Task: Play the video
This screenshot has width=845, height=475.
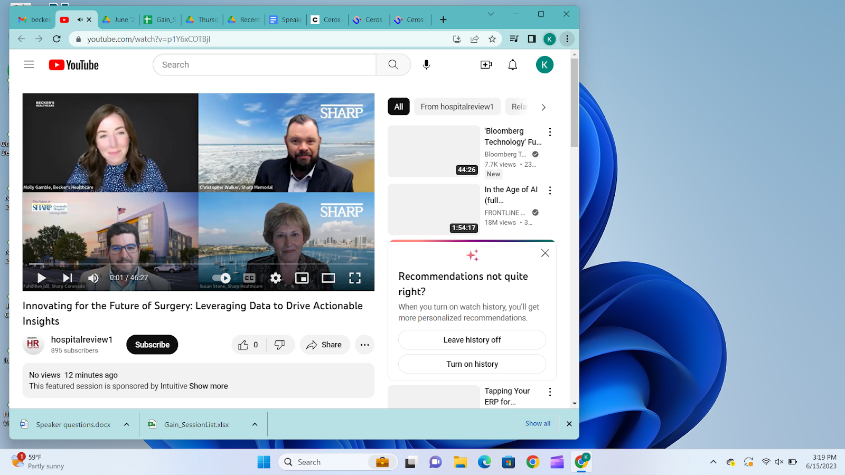Action: [x=42, y=278]
